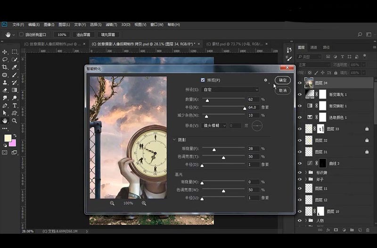Viewport: 377px width, 248px height.
Task: Click the 数量 amount slider handle
Action: (x=207, y=100)
